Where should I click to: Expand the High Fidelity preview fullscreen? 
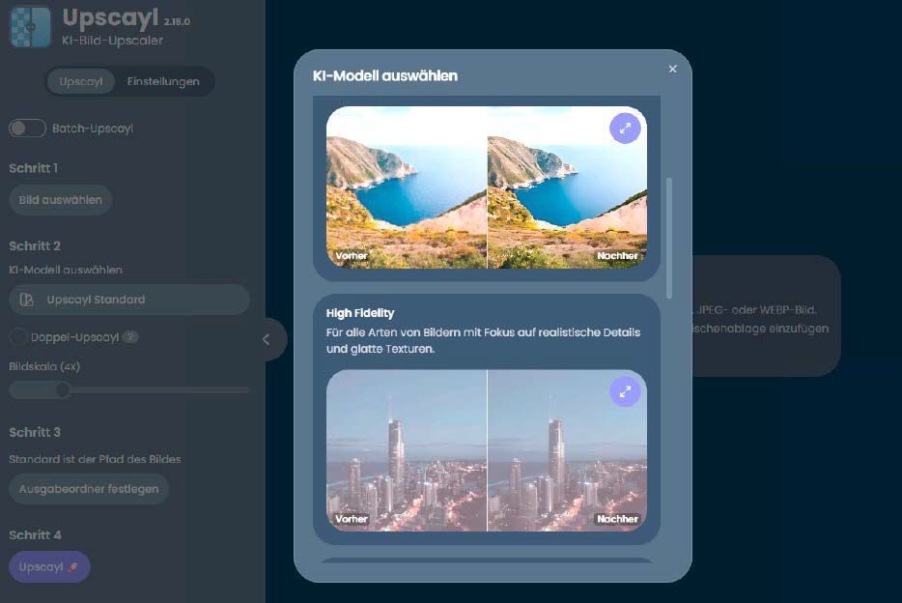pos(625,391)
